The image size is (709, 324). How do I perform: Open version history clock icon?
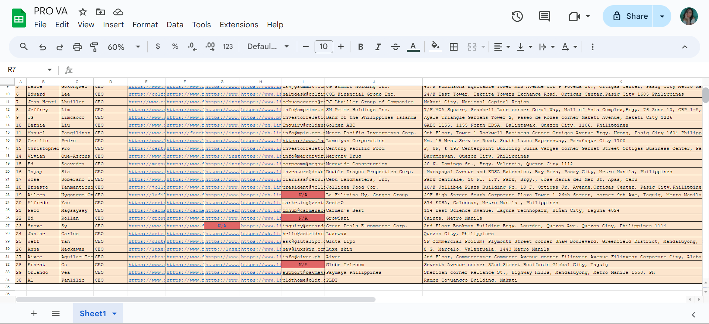[x=517, y=16]
